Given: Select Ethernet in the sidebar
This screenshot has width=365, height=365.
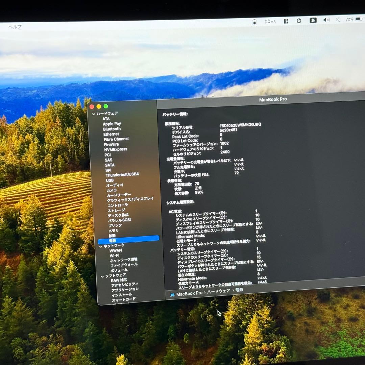Looking at the screenshot, I should 111,134.
